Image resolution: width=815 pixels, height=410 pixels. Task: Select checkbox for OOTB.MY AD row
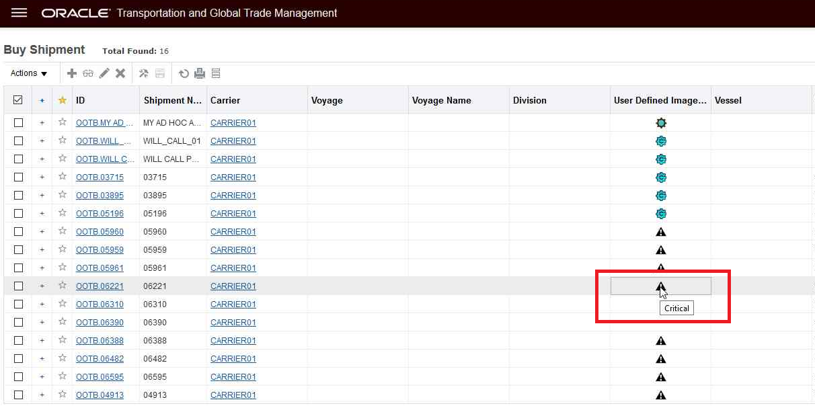(18, 123)
